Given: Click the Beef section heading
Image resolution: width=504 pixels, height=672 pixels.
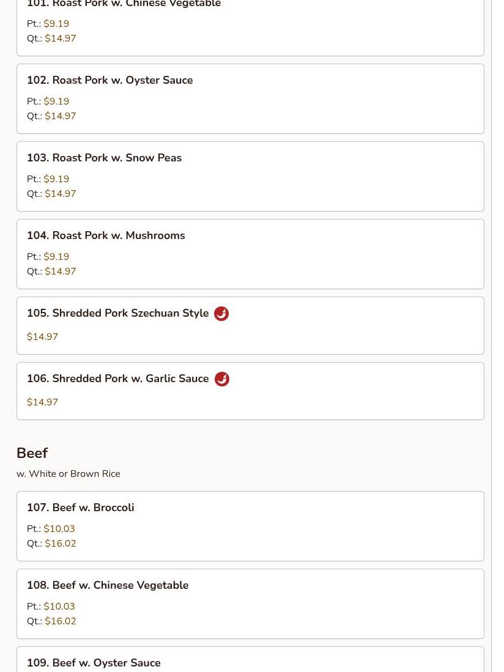Looking at the screenshot, I should (x=32, y=453).
